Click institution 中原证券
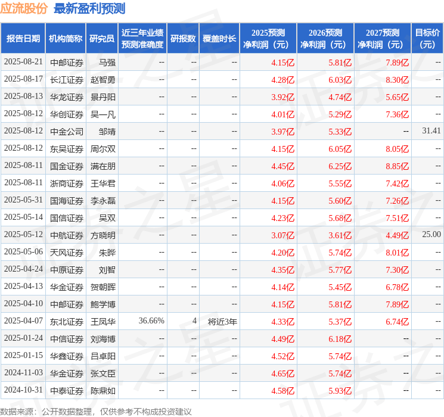 67,270
